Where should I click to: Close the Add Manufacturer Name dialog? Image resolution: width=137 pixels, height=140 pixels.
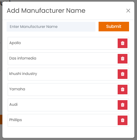(x=128, y=11)
